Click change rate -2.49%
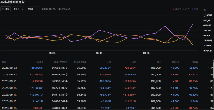 [x=193, y=68]
